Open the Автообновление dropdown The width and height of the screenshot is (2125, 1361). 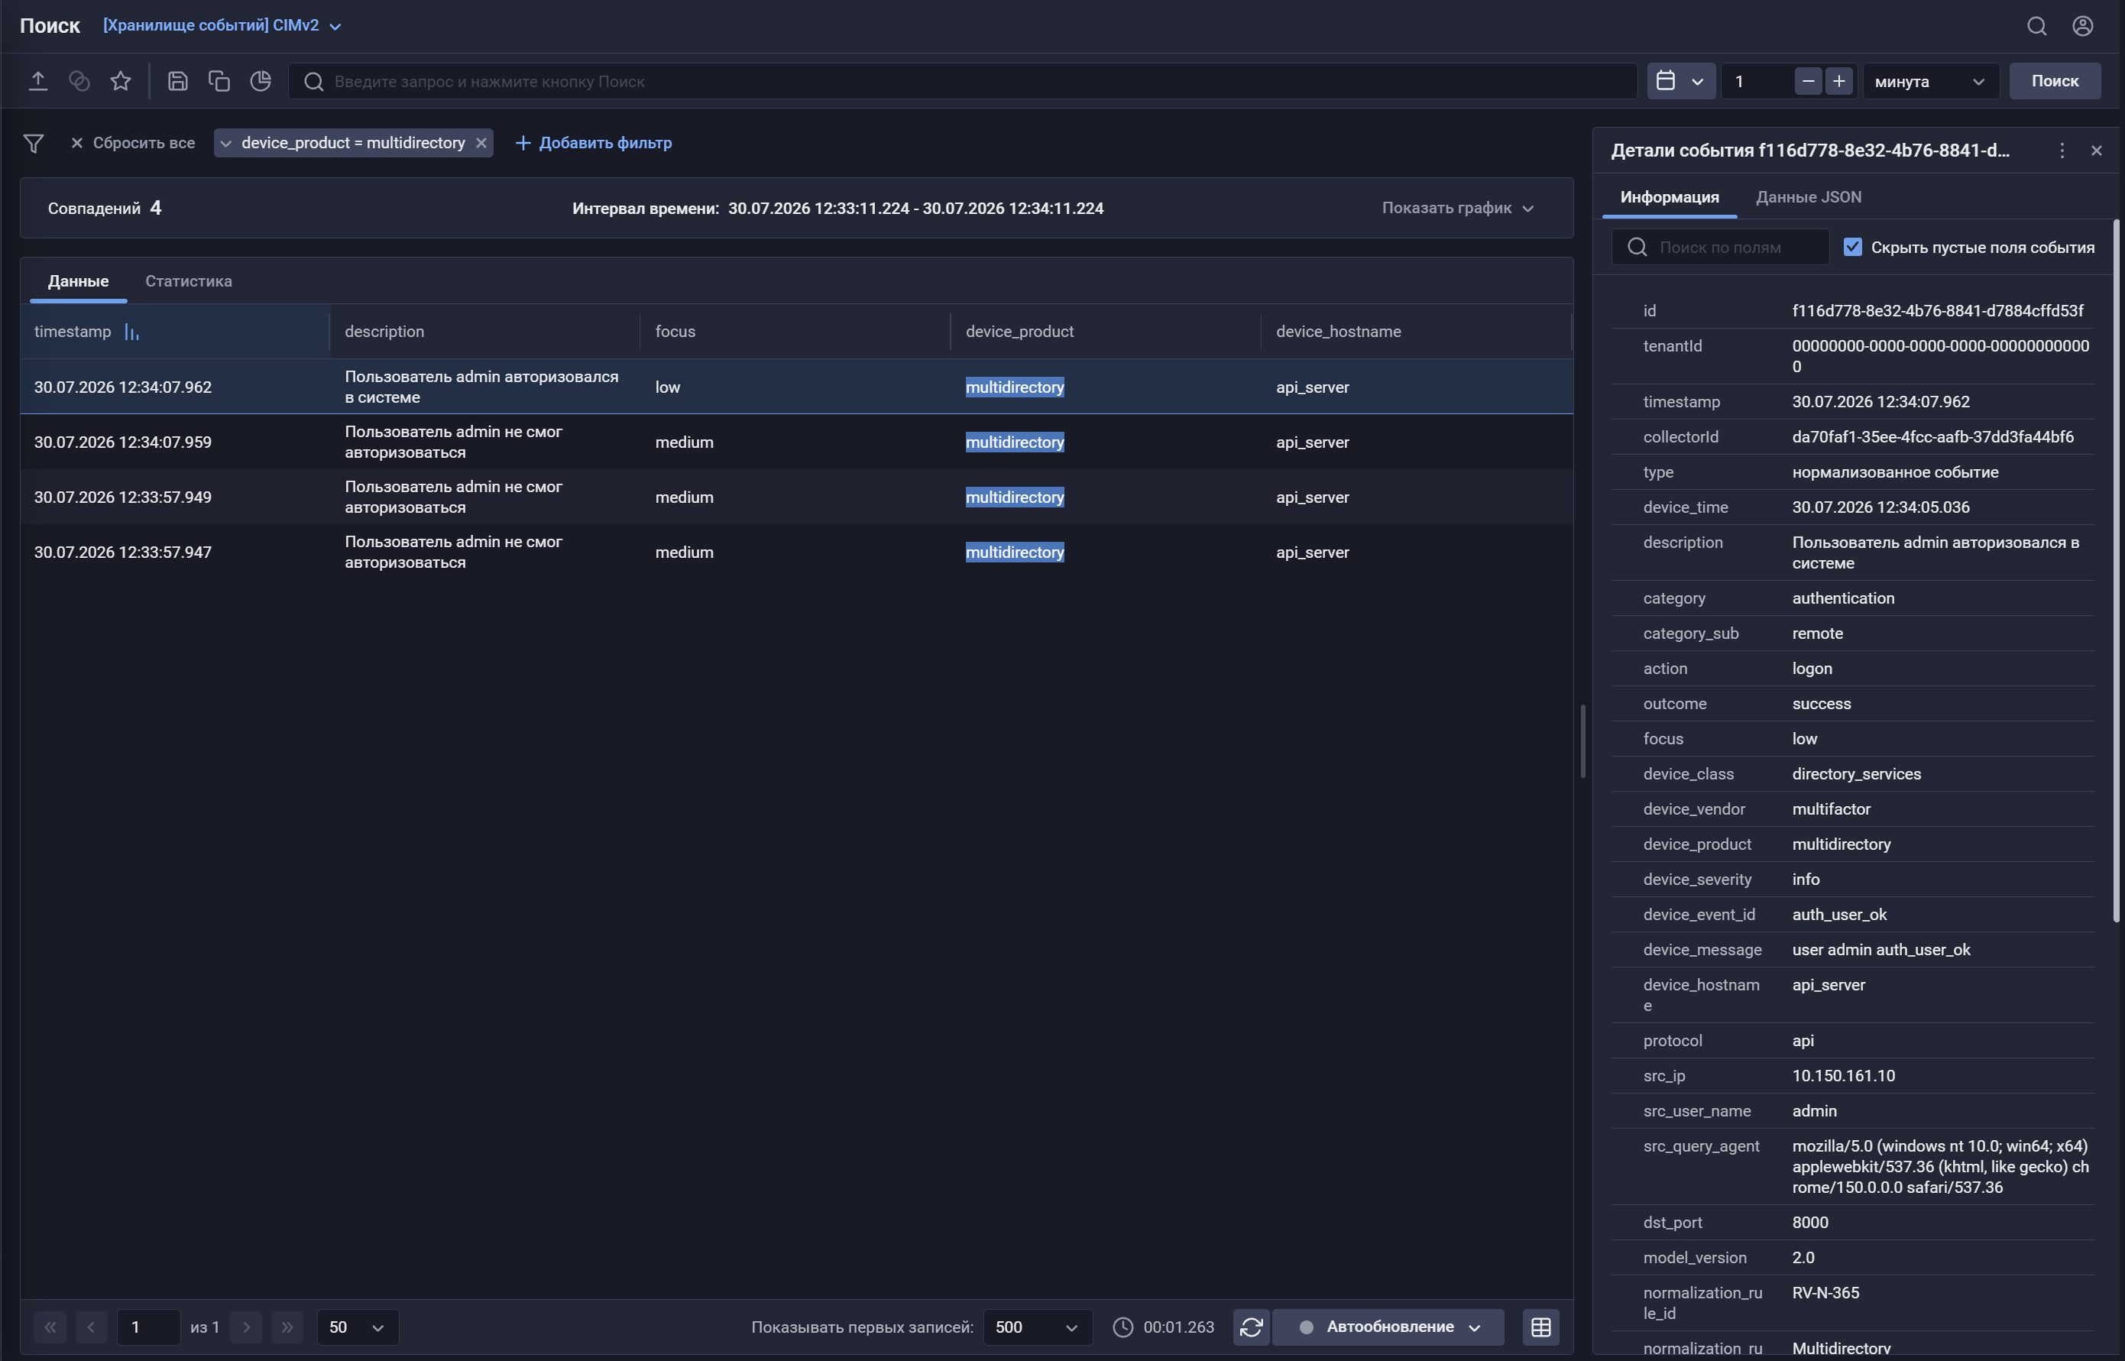(x=1389, y=1327)
